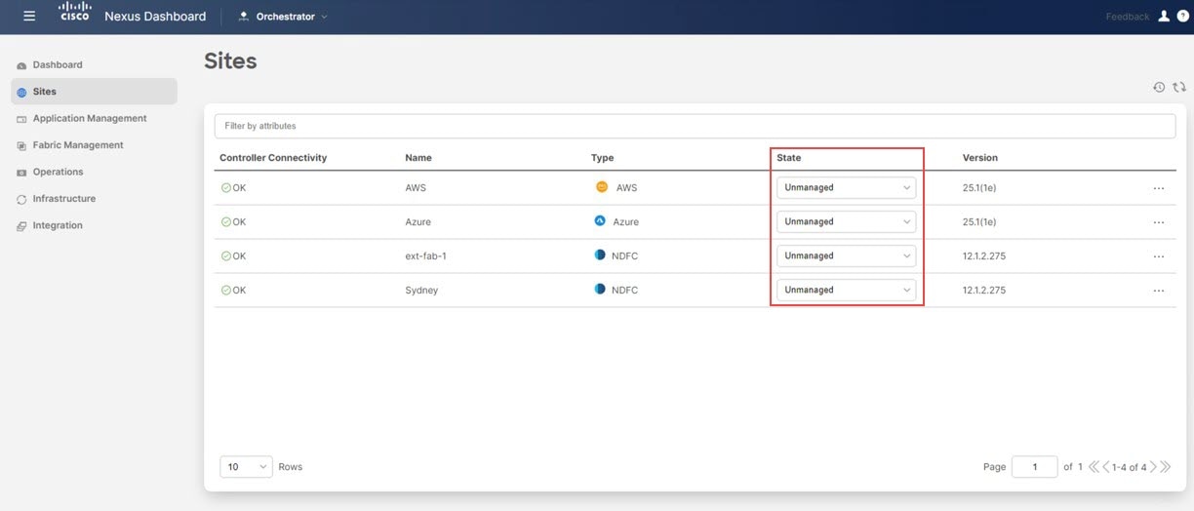Open the State dropdown for Azure
1194x511 pixels.
(x=846, y=221)
